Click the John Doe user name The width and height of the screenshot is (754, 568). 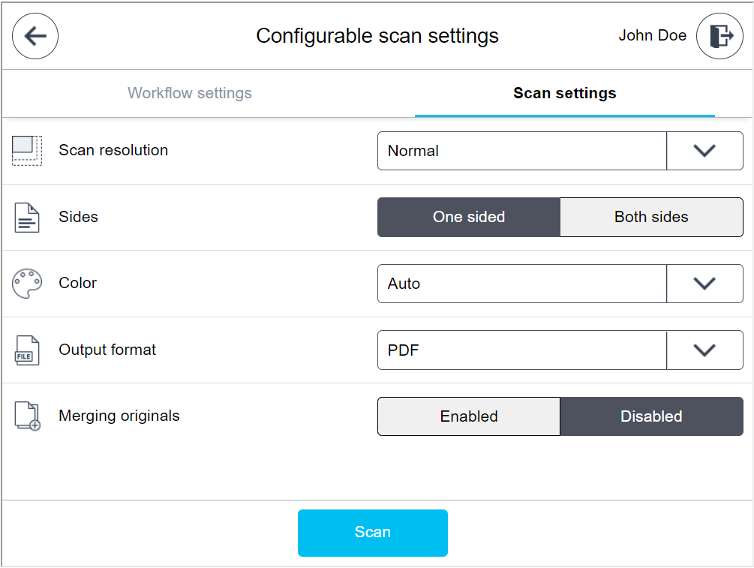point(652,35)
